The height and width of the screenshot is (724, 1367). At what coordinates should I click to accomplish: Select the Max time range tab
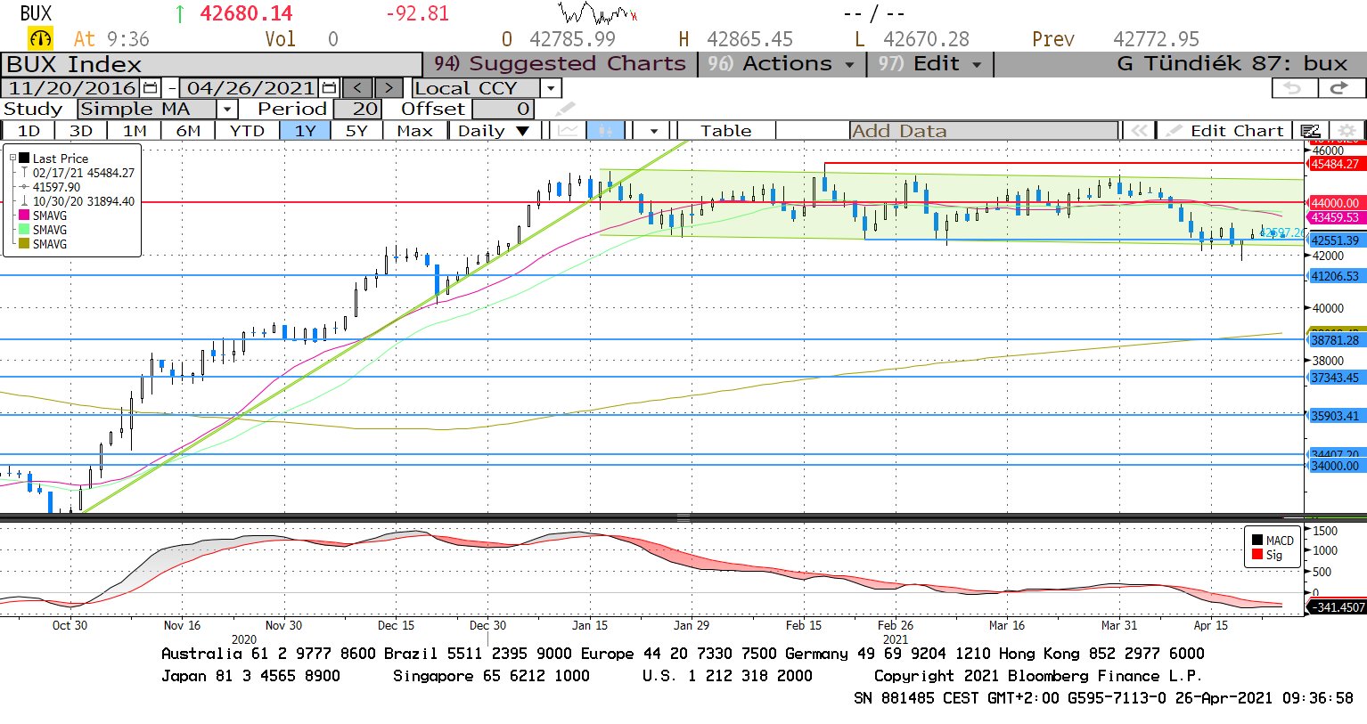click(x=415, y=131)
